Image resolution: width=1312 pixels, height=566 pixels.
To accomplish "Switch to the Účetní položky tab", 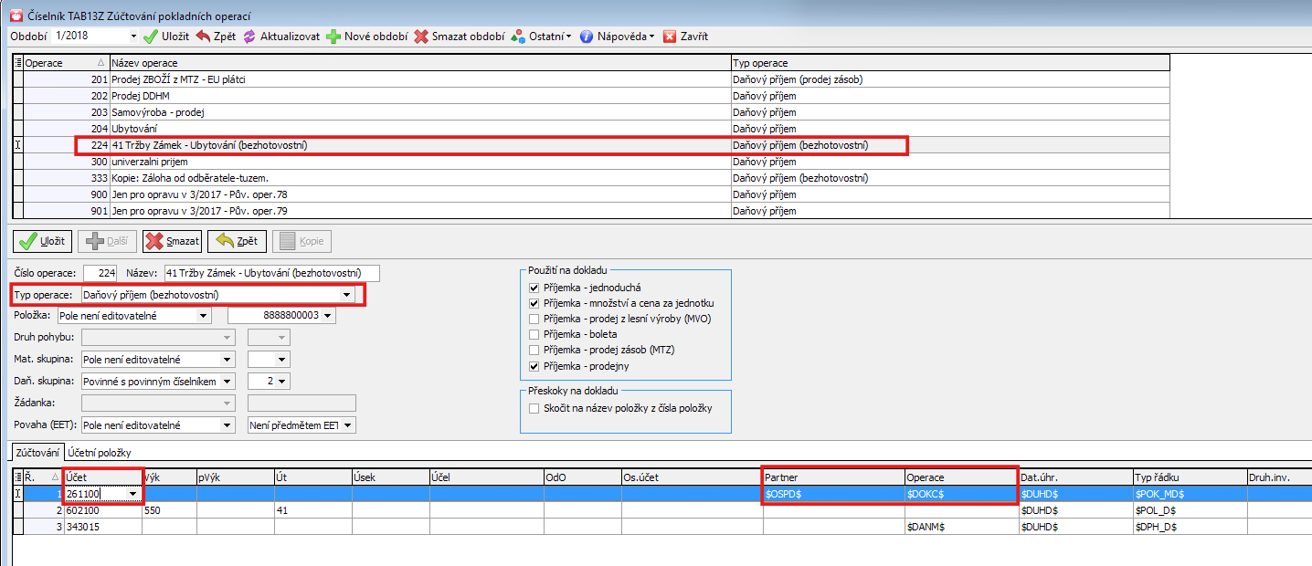I will coord(101,453).
